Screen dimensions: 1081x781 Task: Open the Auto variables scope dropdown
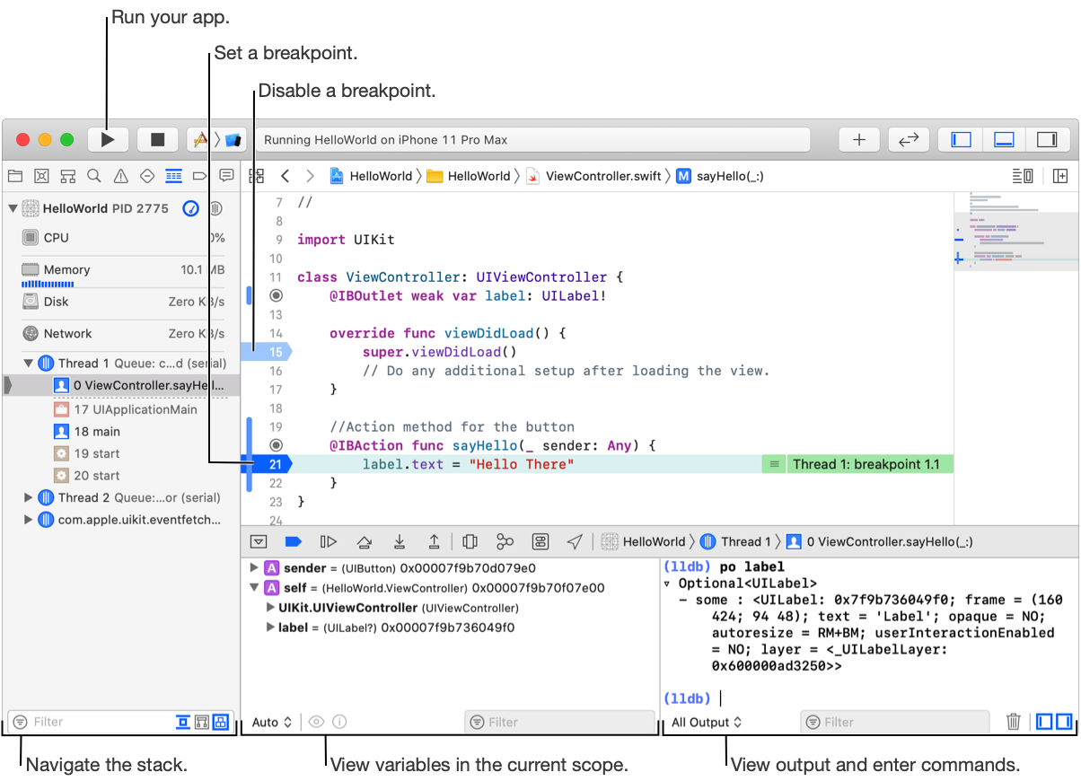[272, 722]
